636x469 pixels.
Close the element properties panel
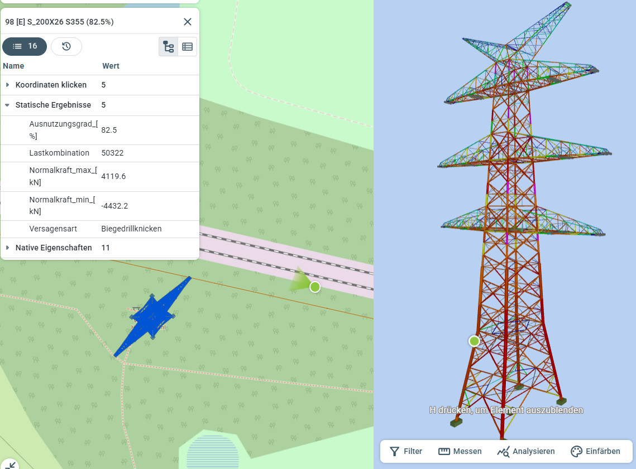tap(188, 22)
